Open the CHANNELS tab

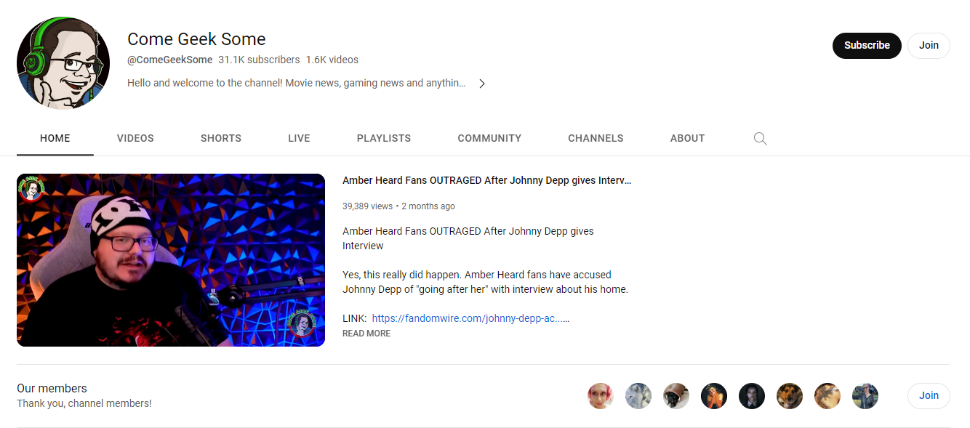tap(596, 138)
